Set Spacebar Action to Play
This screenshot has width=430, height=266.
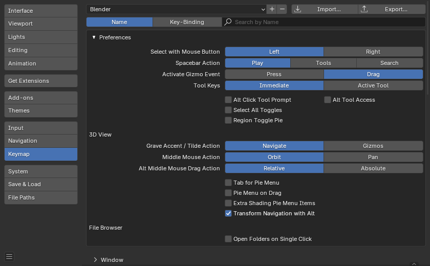point(257,63)
